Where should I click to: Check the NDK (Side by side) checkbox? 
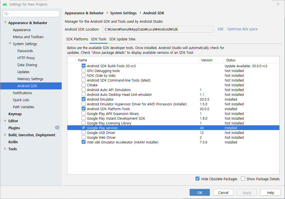[83, 75]
